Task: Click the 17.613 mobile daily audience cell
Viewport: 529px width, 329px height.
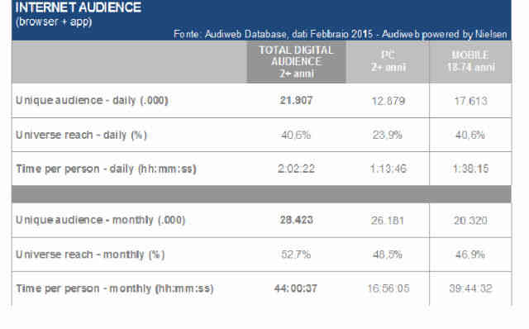Action: [x=470, y=101]
